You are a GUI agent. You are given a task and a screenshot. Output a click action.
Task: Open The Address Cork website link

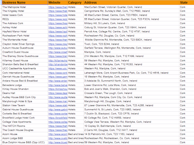click(58, 23)
